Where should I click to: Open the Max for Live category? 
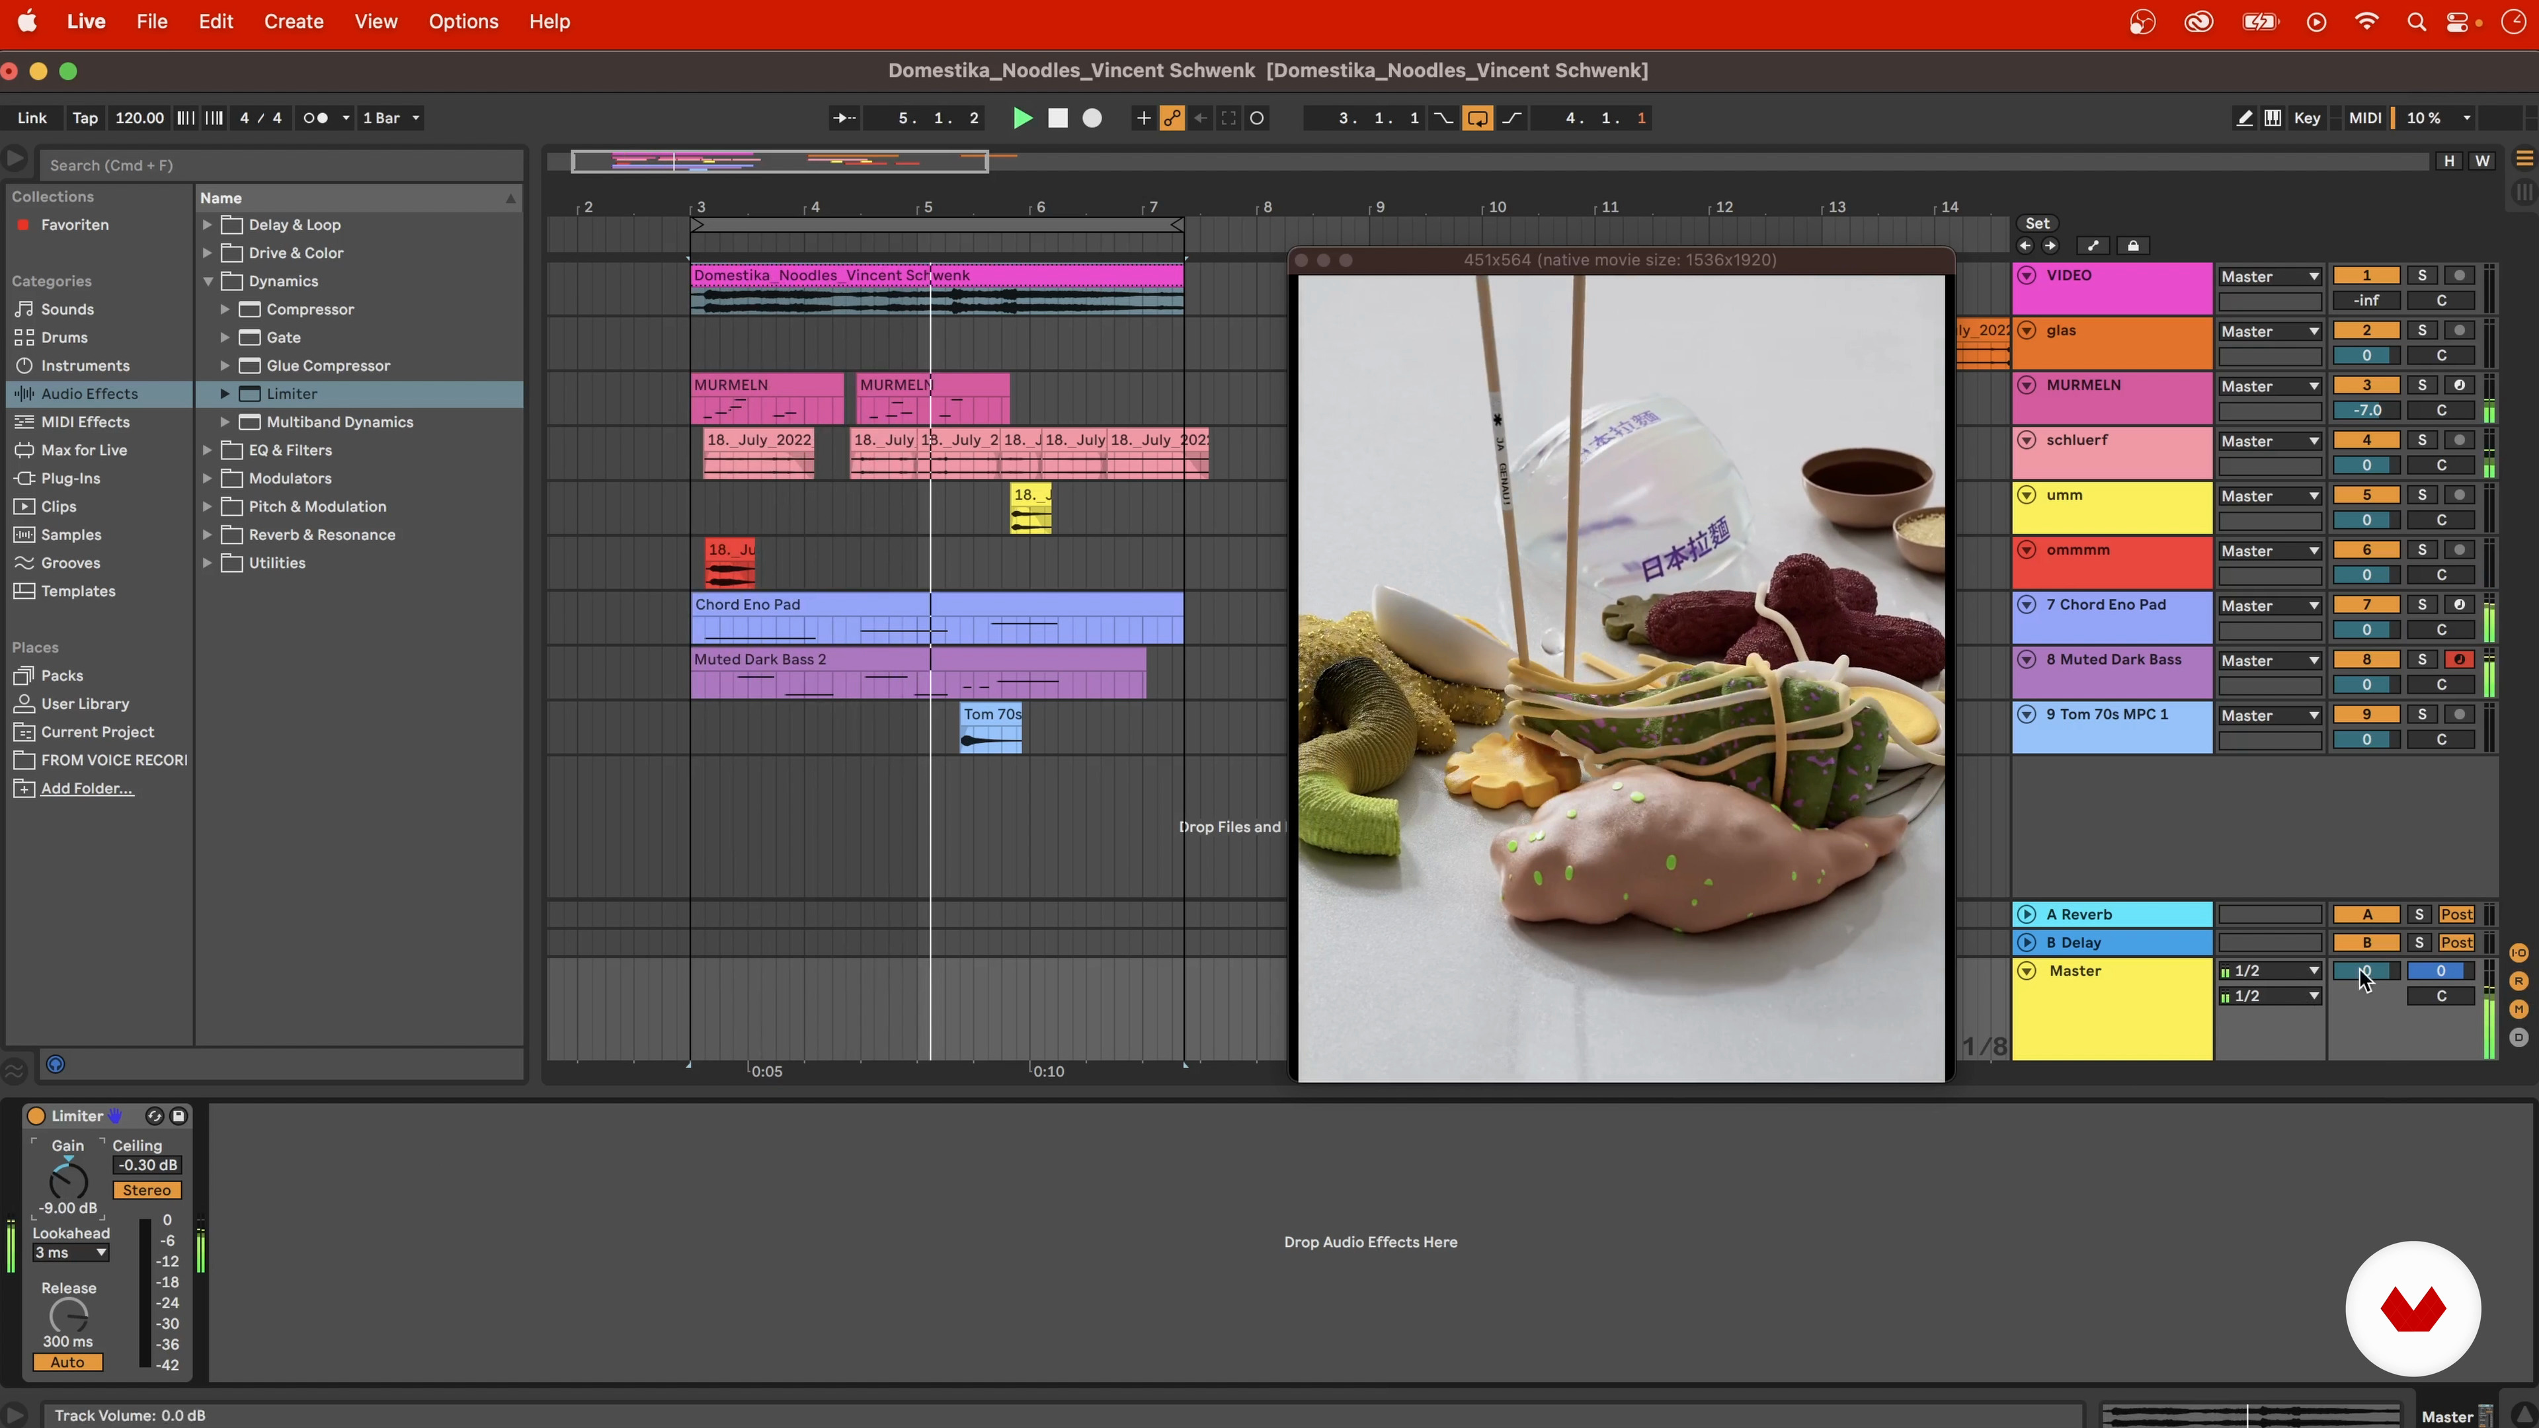[x=84, y=450]
